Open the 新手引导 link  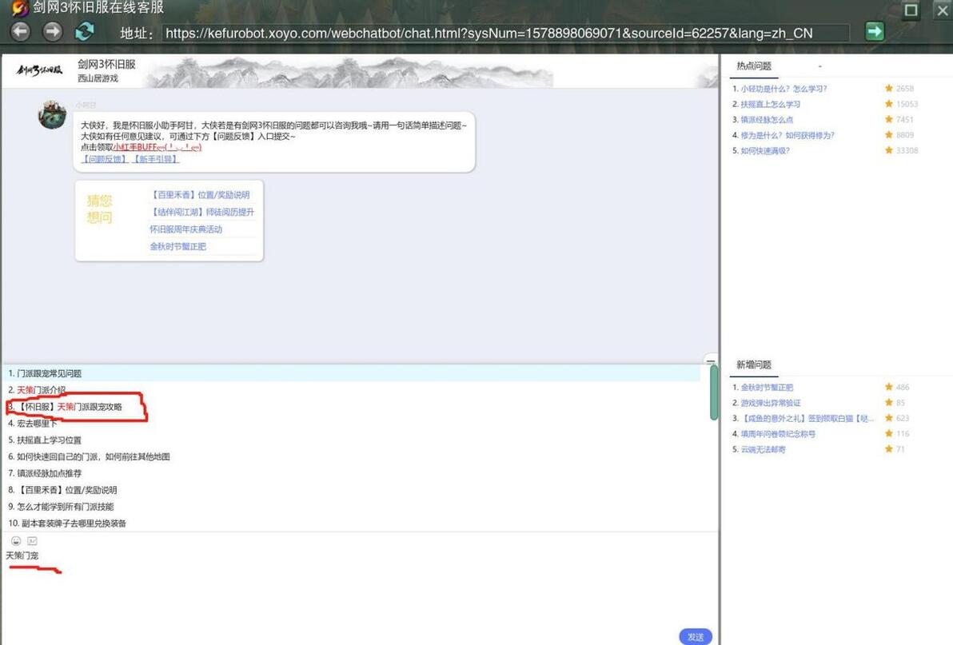coord(155,158)
